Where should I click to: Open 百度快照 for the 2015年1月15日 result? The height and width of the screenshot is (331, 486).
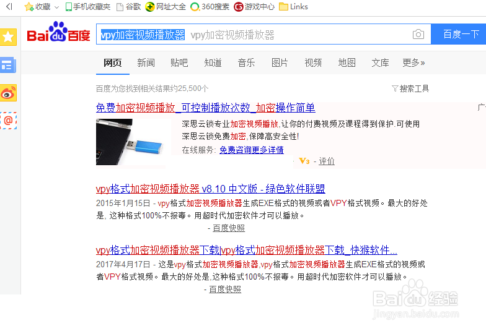point(229,228)
